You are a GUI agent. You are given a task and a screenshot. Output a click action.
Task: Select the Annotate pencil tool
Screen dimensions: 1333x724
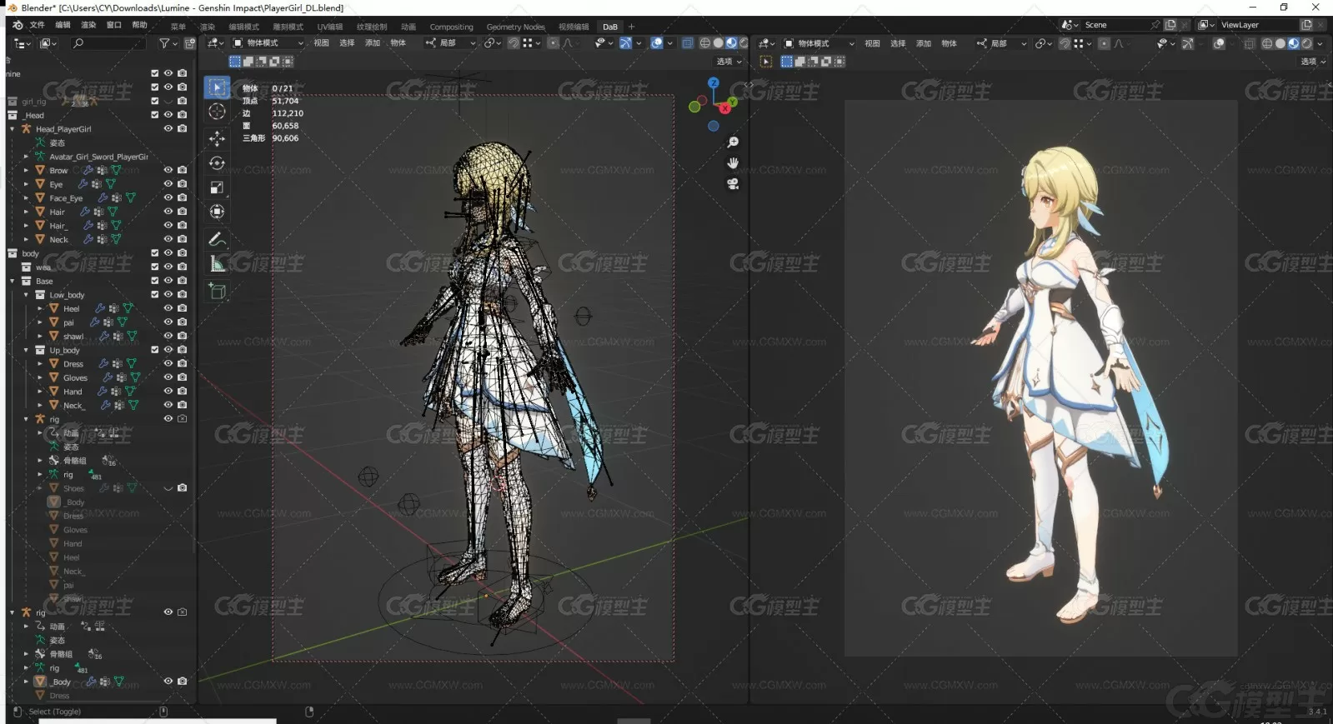217,239
